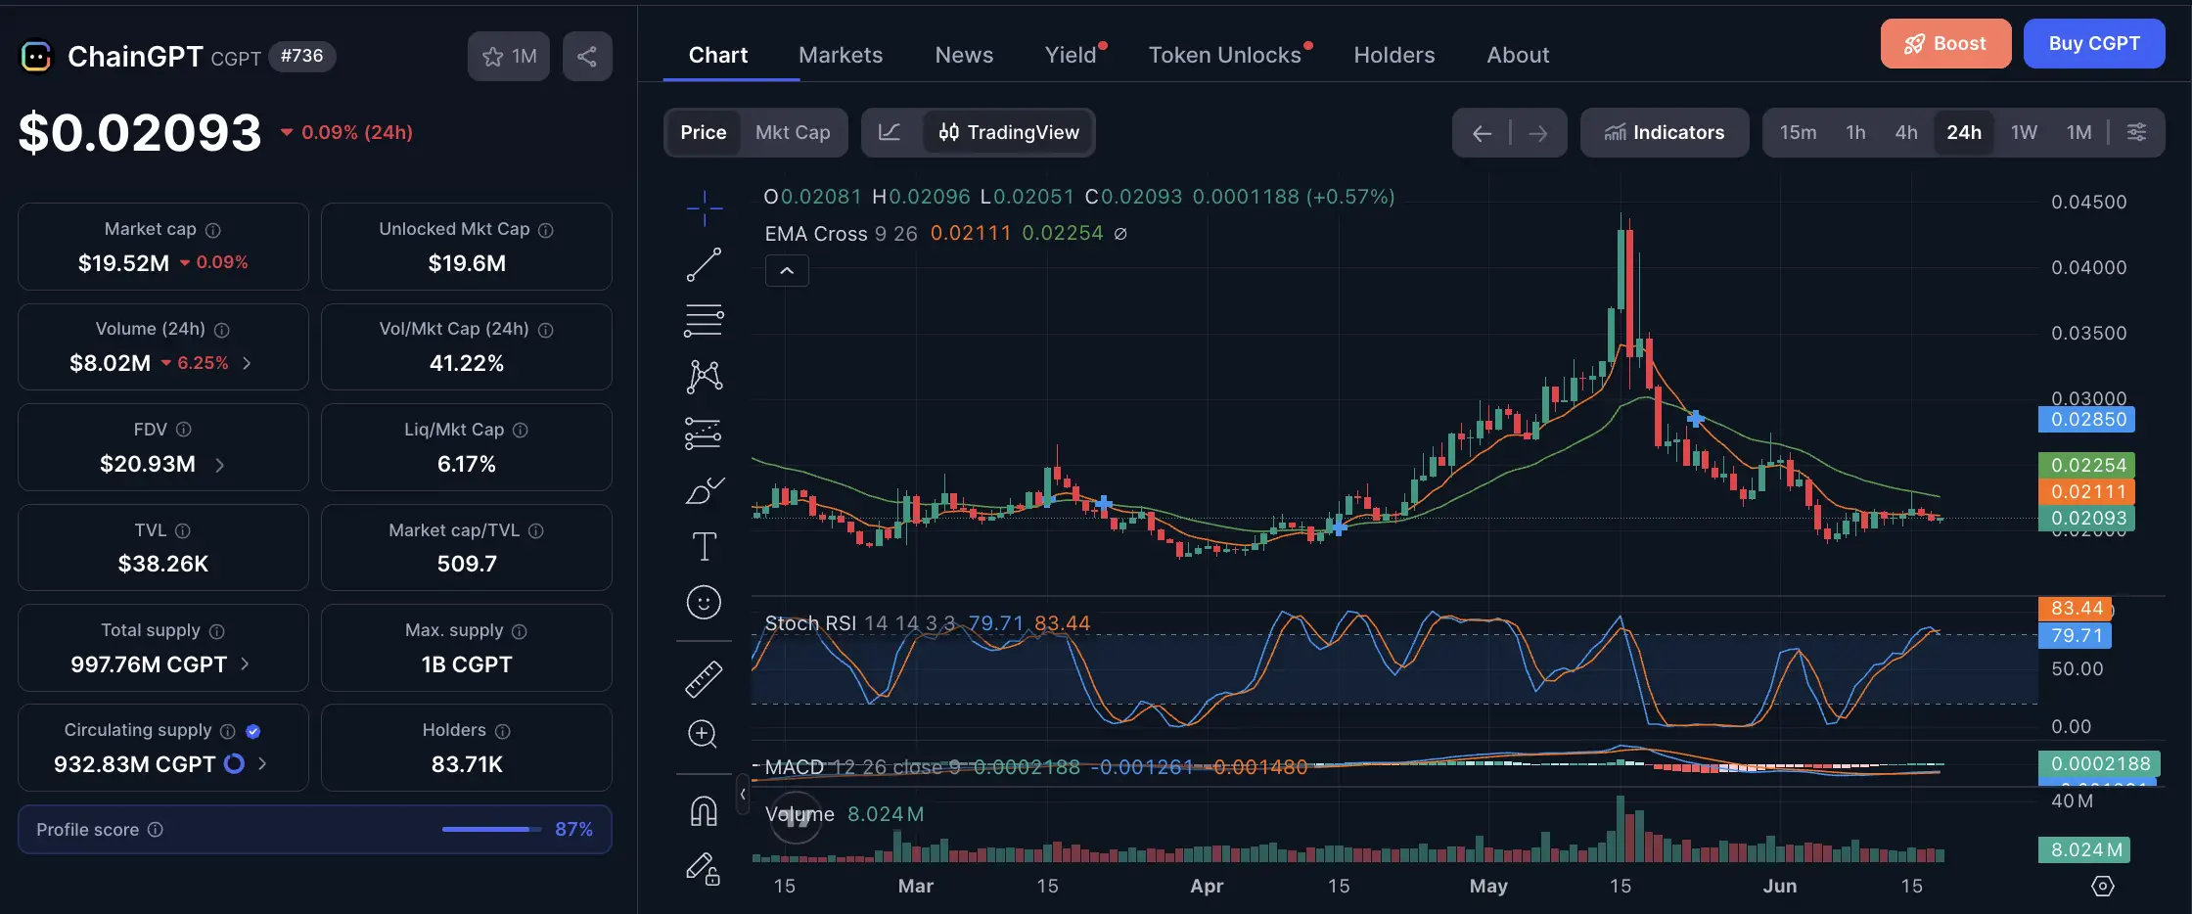The width and height of the screenshot is (2192, 914).
Task: Add ChainGPT to watchlist star
Action: pyautogui.click(x=509, y=56)
